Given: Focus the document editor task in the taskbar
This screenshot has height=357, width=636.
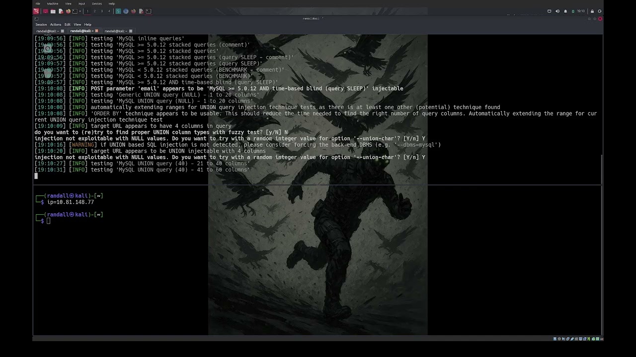Looking at the screenshot, I should click(141, 11).
